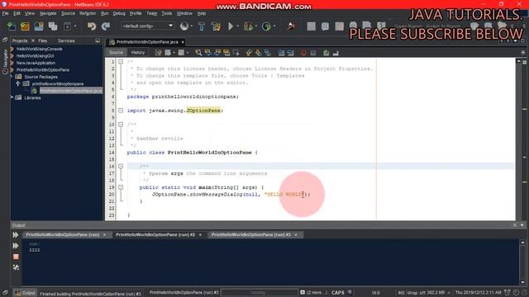
Task: Click the Redo arrow icon
Action: pyautogui.click(x=106, y=26)
